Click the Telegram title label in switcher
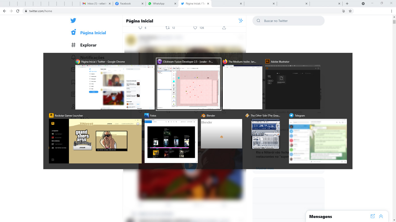Image resolution: width=396 pixels, height=222 pixels. click(300, 116)
